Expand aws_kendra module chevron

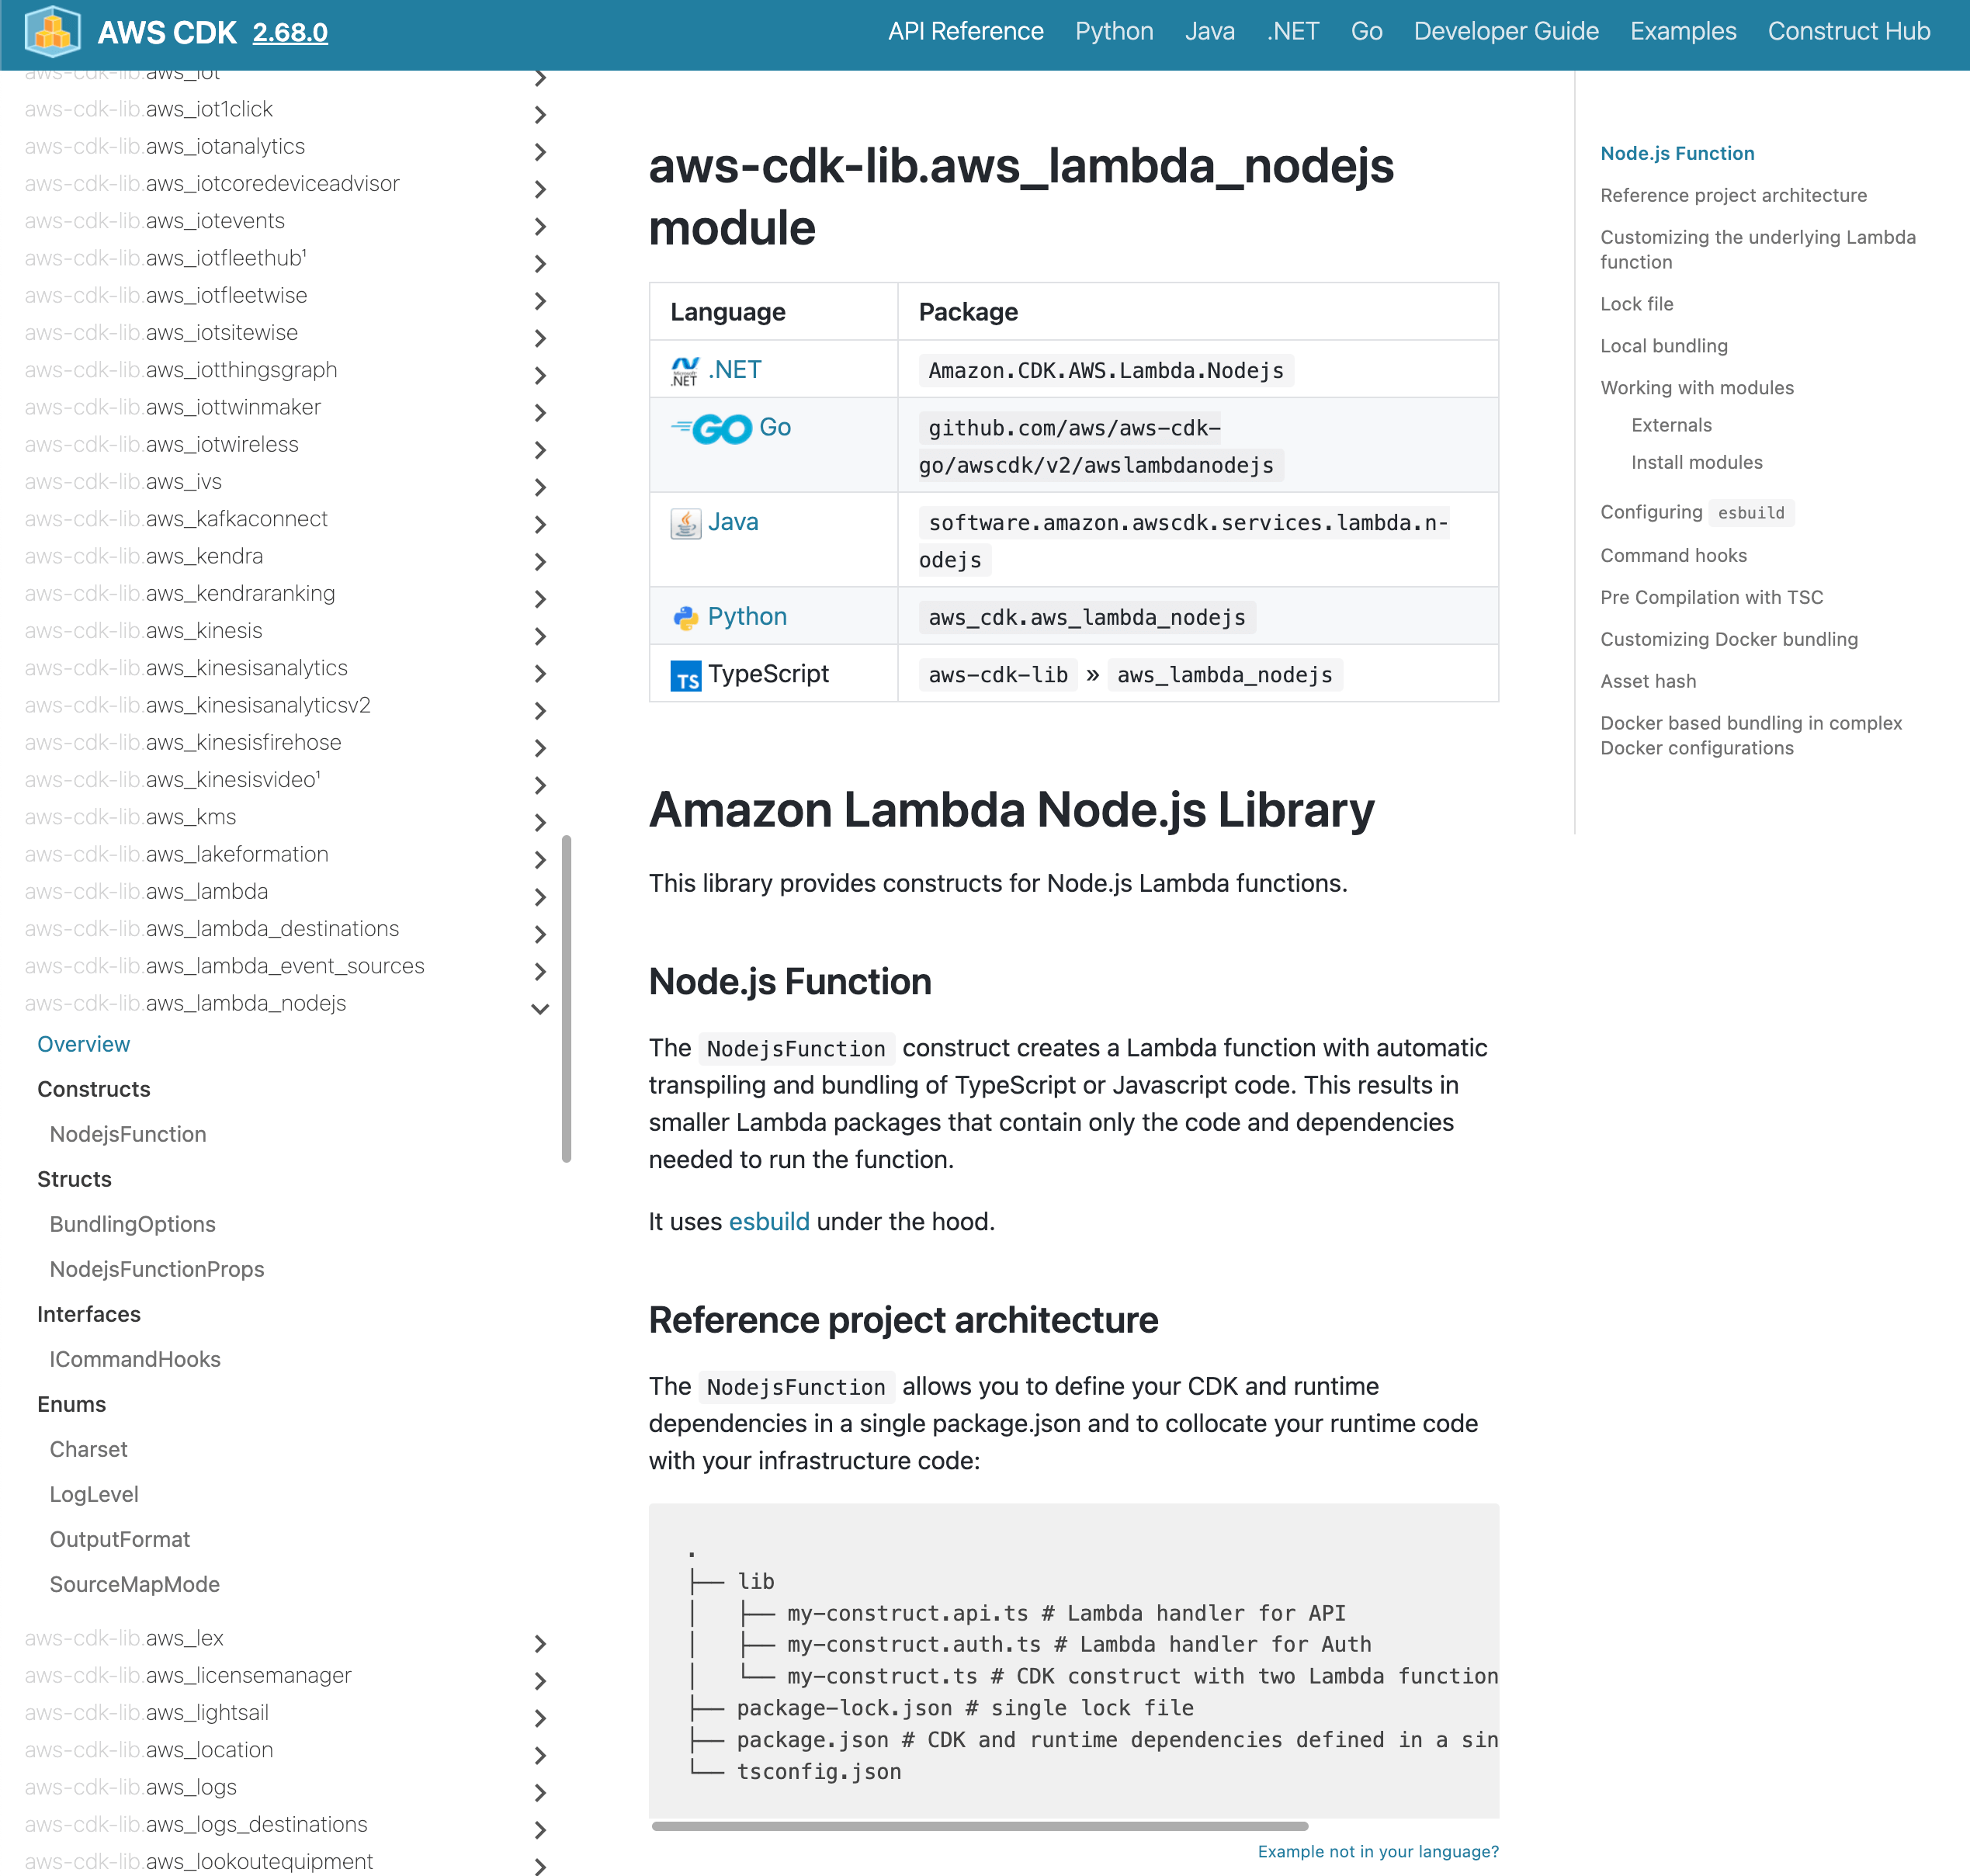pyautogui.click(x=540, y=562)
